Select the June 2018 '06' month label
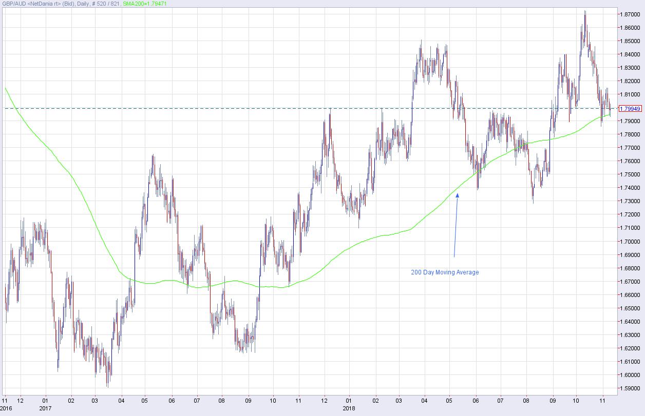Viewport: 645px width, 416px height. tap(476, 401)
